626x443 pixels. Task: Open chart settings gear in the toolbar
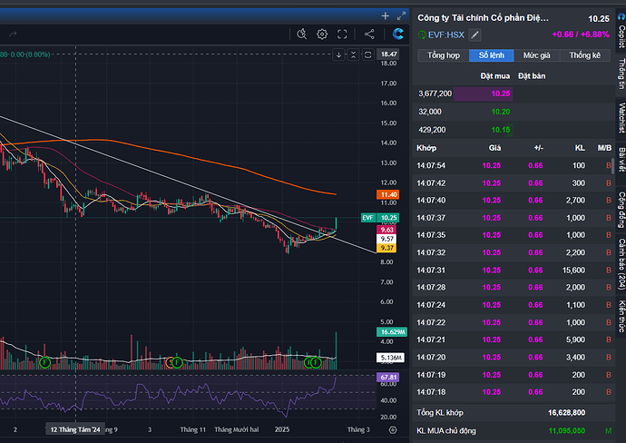[322, 34]
